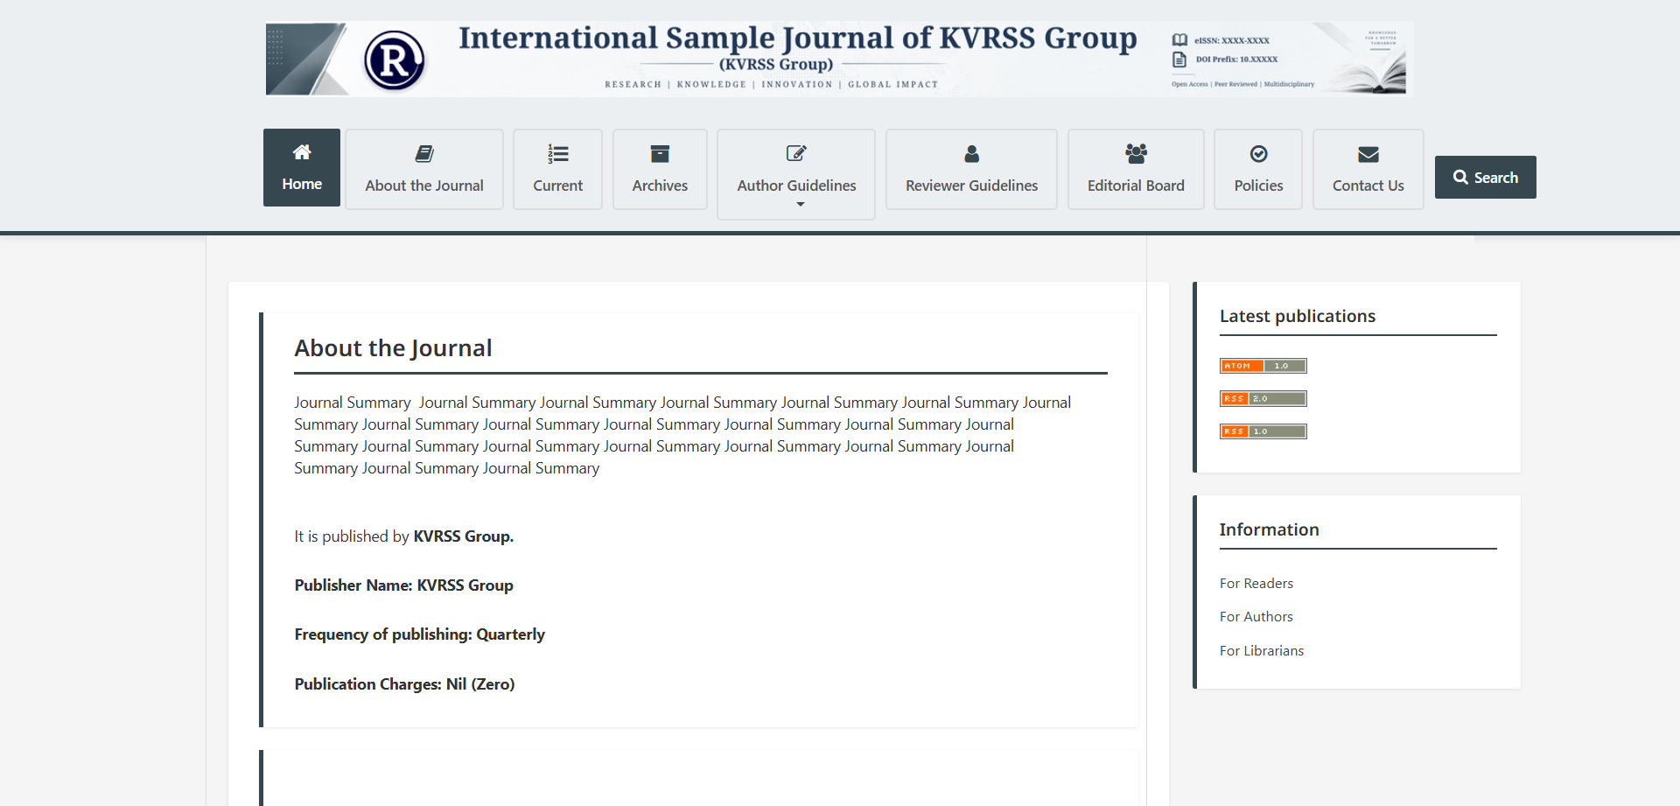Click the journal R logo in banner
Image resolution: width=1680 pixels, height=806 pixels.
point(395,60)
